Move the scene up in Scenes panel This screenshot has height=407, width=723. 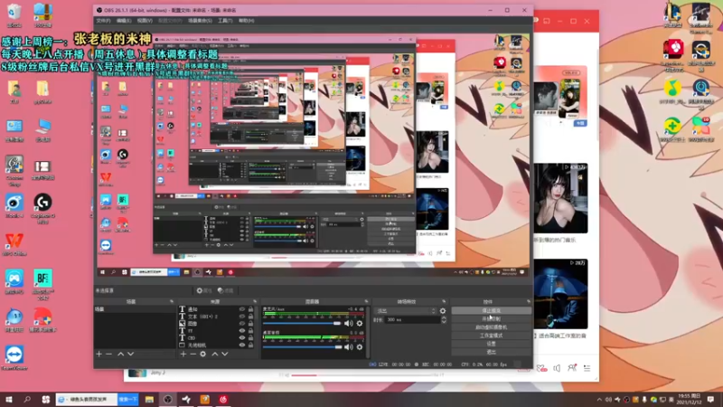120,354
